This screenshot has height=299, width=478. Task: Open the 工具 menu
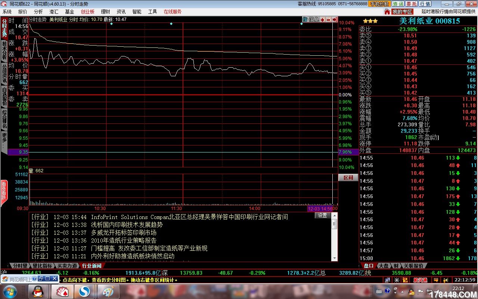coord(152,12)
